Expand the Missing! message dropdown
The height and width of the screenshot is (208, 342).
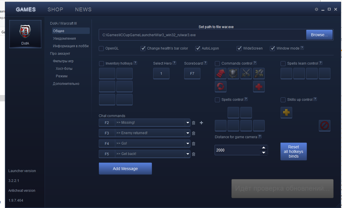tap(188, 123)
